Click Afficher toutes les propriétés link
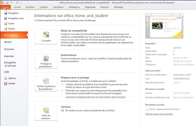 coord(159,114)
